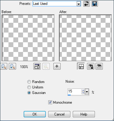Click the navigate pan arrows icon
Viewport: 114px width, 121px height.
[57, 66]
